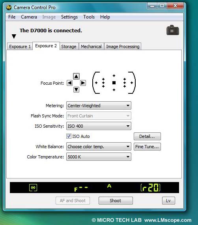This screenshot has width=198, height=225.
Task: Click remaining frames r20 indicator
Action: click(150, 188)
